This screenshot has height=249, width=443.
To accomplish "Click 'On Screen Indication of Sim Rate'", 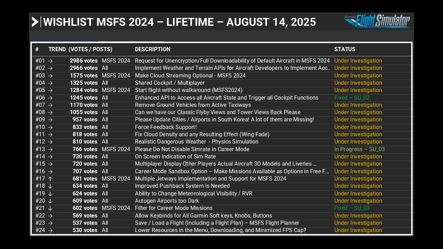I will 175,157.
